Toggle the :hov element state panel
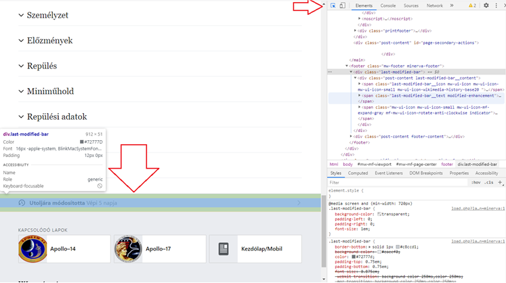Screen dimensions: 506x283 tap(475, 182)
